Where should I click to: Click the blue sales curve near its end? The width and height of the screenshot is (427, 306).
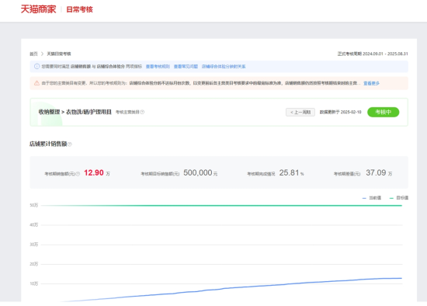[x=392, y=278]
